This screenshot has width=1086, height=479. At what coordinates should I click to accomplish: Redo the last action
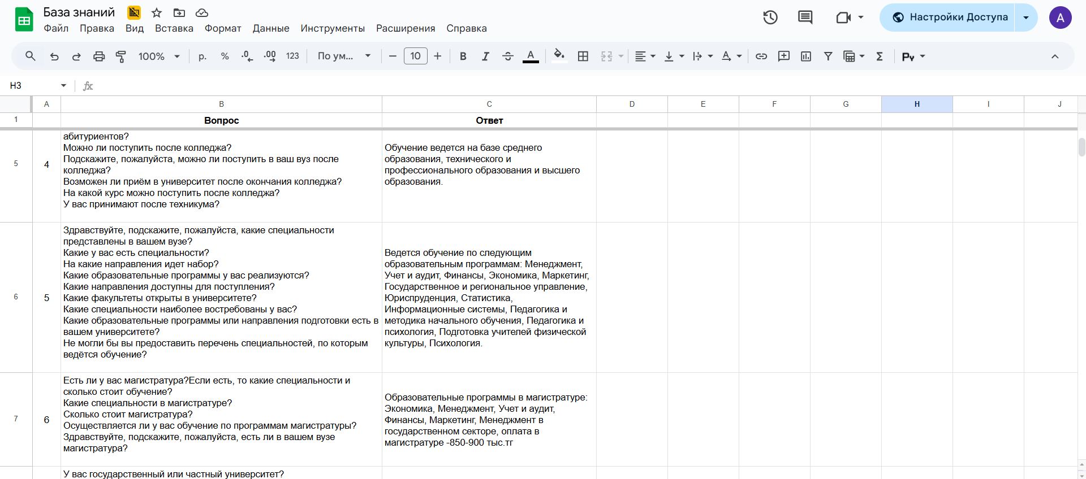(76, 56)
